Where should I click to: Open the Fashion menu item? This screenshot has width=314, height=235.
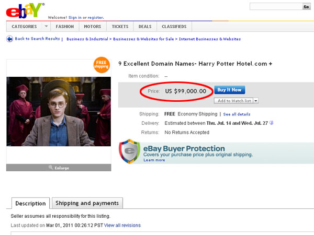pos(65,26)
